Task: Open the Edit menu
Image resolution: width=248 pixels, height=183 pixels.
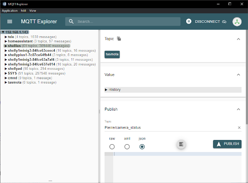Action: pos(23,11)
